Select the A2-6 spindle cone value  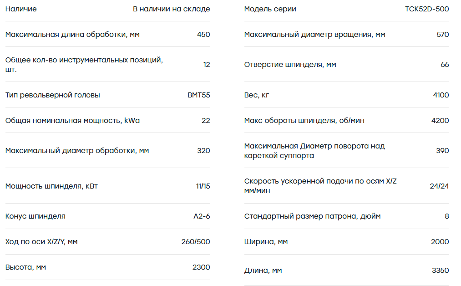[x=202, y=216]
